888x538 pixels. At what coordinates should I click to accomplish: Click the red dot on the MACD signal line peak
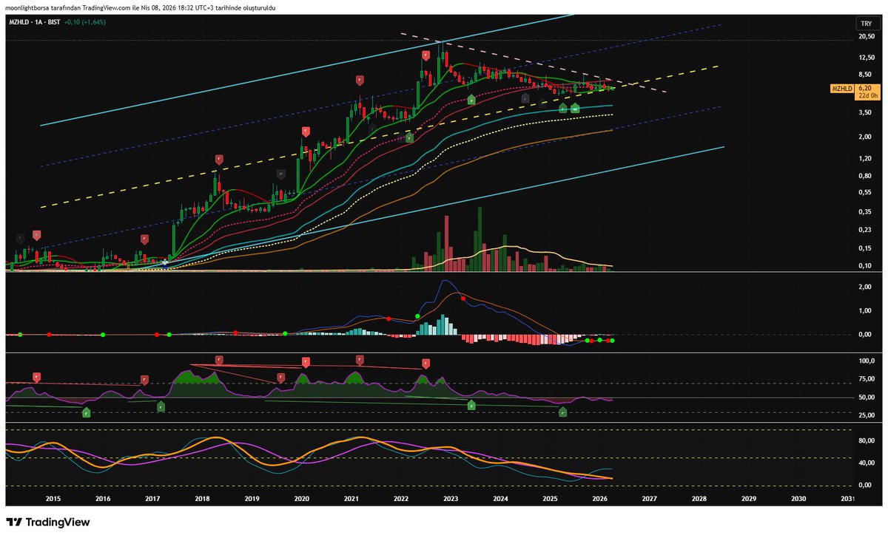pos(463,299)
